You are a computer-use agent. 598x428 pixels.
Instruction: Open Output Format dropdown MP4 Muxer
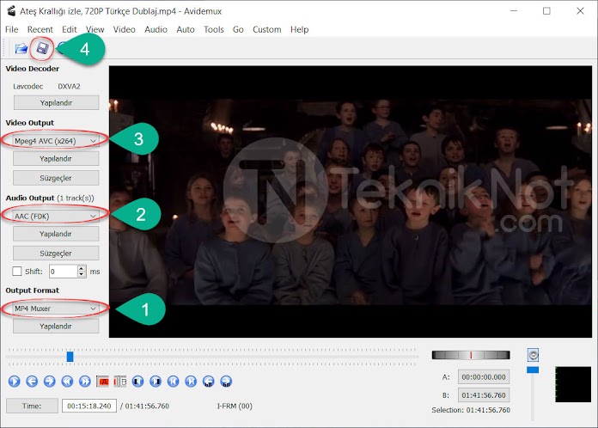56,309
